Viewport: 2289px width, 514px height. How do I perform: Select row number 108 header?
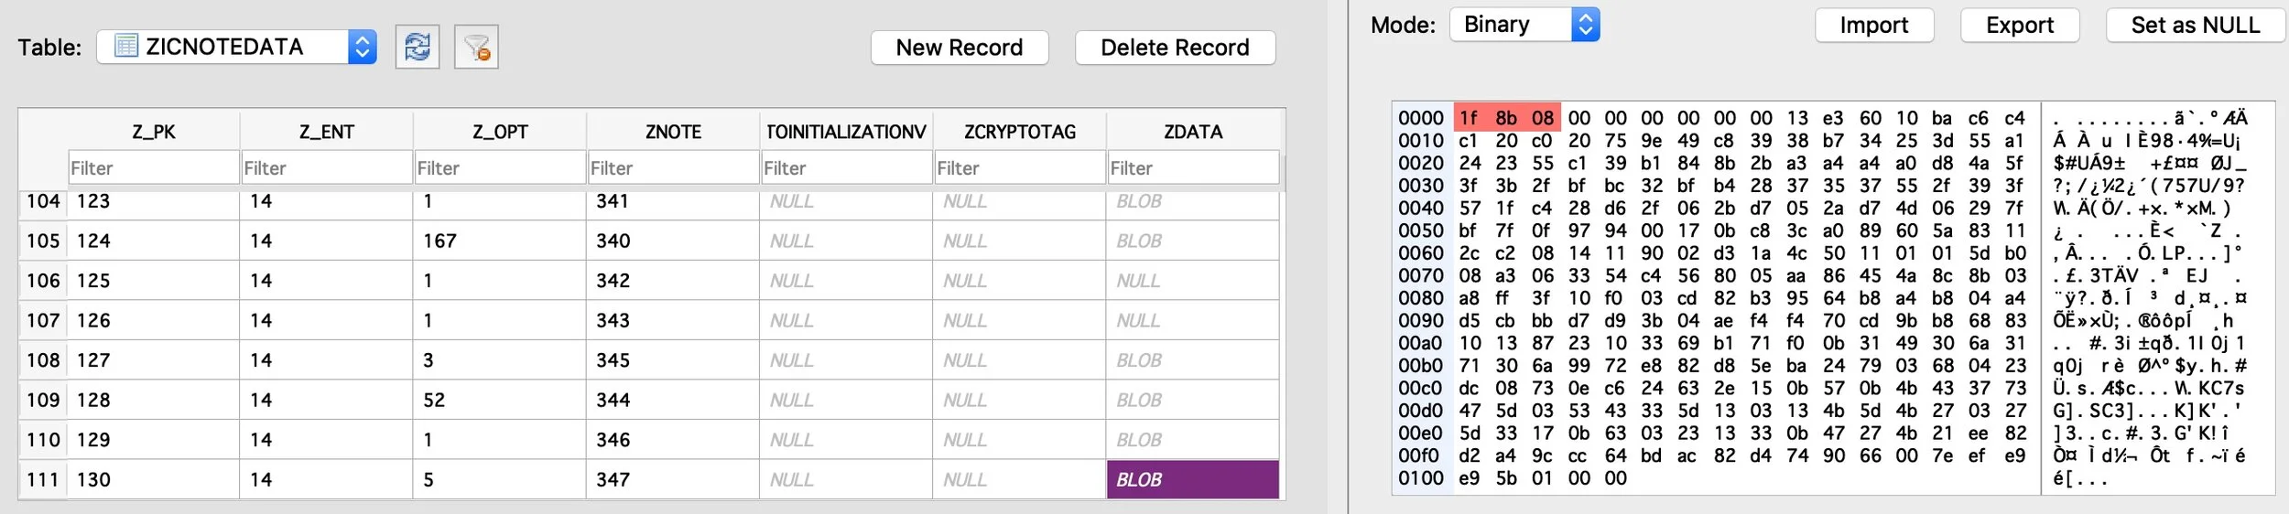click(x=43, y=360)
